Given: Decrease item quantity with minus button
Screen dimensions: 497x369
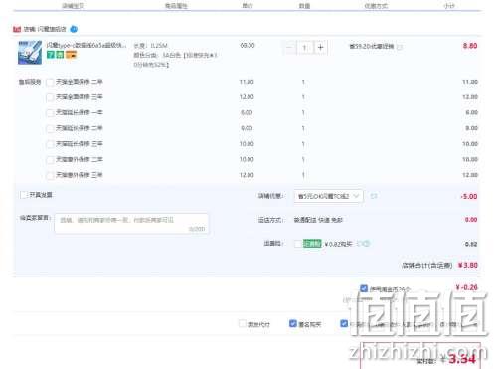Looking at the screenshot, I should [x=290, y=48].
